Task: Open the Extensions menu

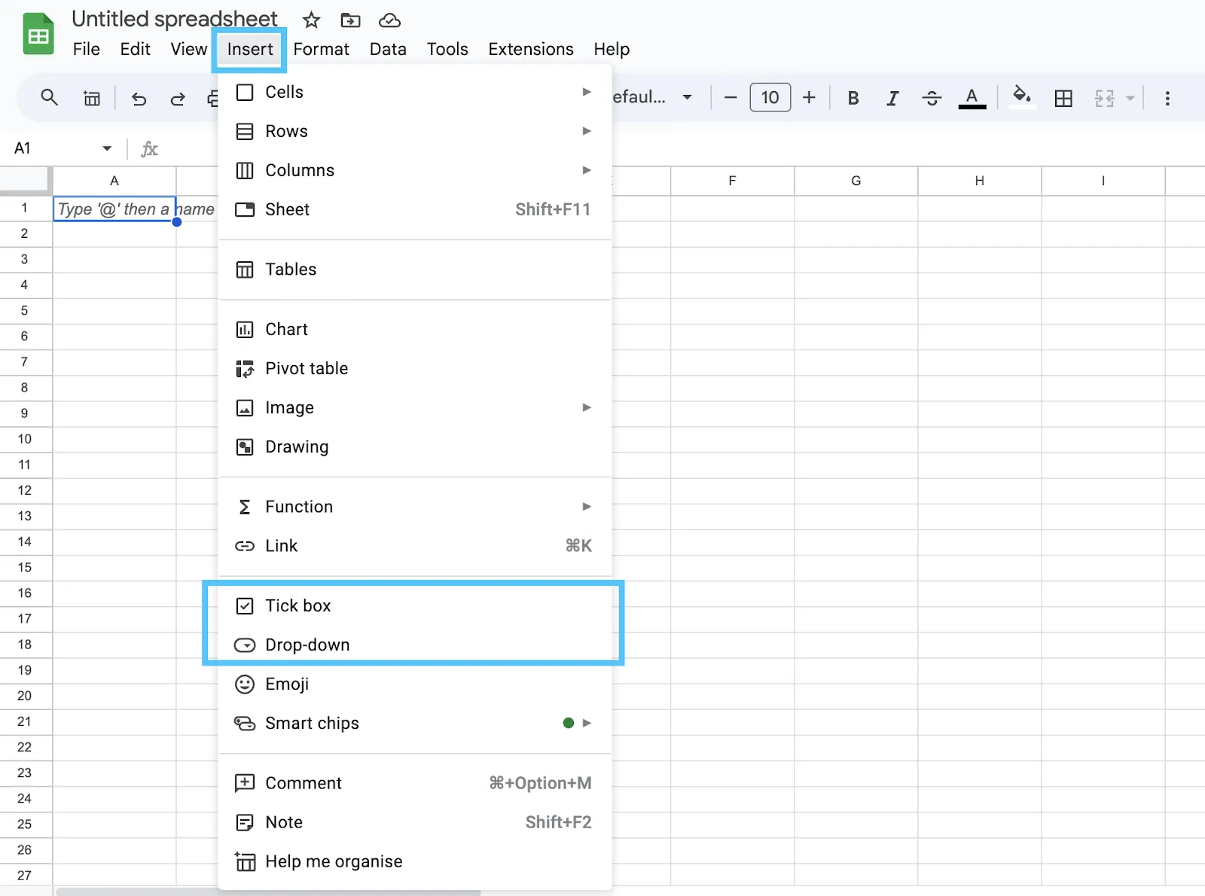Action: (531, 50)
